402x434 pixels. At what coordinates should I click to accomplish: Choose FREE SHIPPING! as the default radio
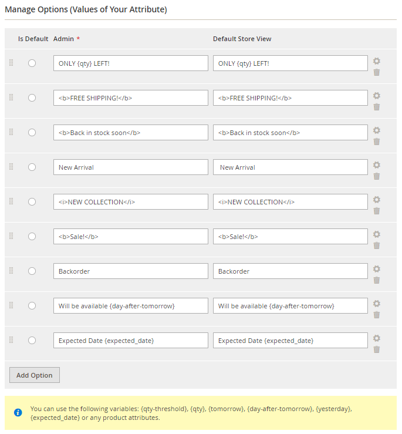(x=32, y=97)
